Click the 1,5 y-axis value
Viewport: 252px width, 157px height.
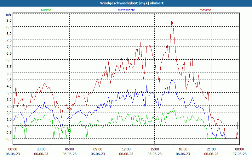click(x=9, y=119)
